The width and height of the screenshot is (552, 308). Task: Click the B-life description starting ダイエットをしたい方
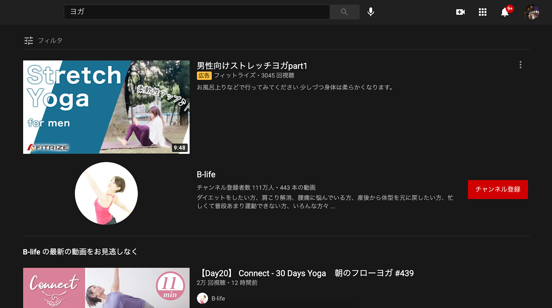[325, 202]
